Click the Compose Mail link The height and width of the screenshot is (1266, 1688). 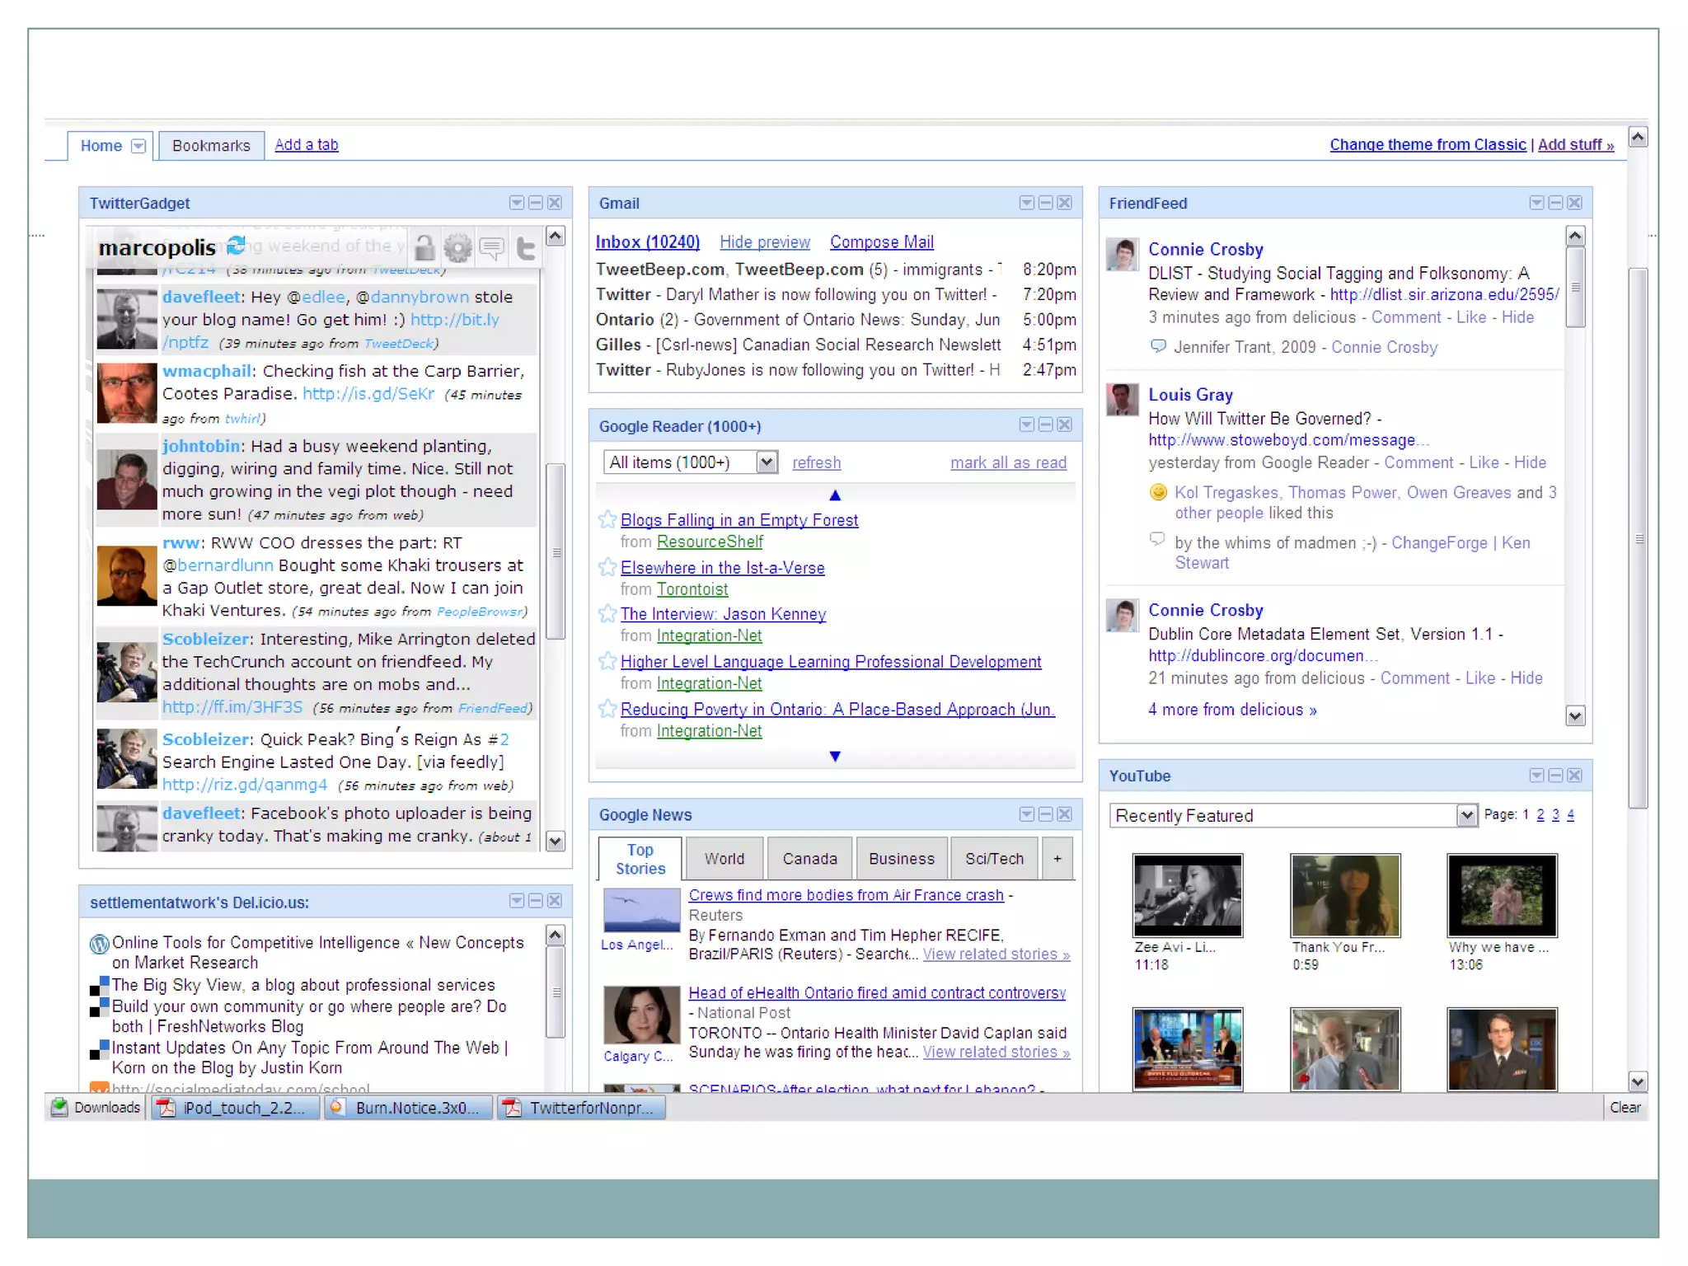(881, 242)
